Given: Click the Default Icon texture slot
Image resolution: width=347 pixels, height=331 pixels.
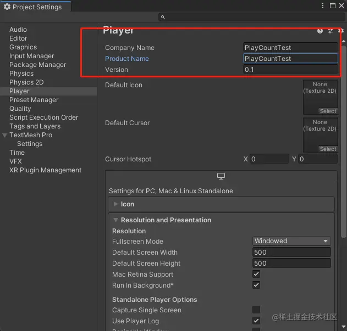Looking at the screenshot, I should click(x=321, y=97).
